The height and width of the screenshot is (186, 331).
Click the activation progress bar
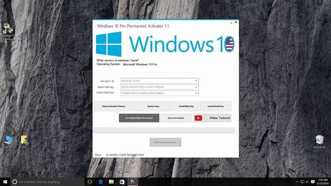[x=164, y=130]
